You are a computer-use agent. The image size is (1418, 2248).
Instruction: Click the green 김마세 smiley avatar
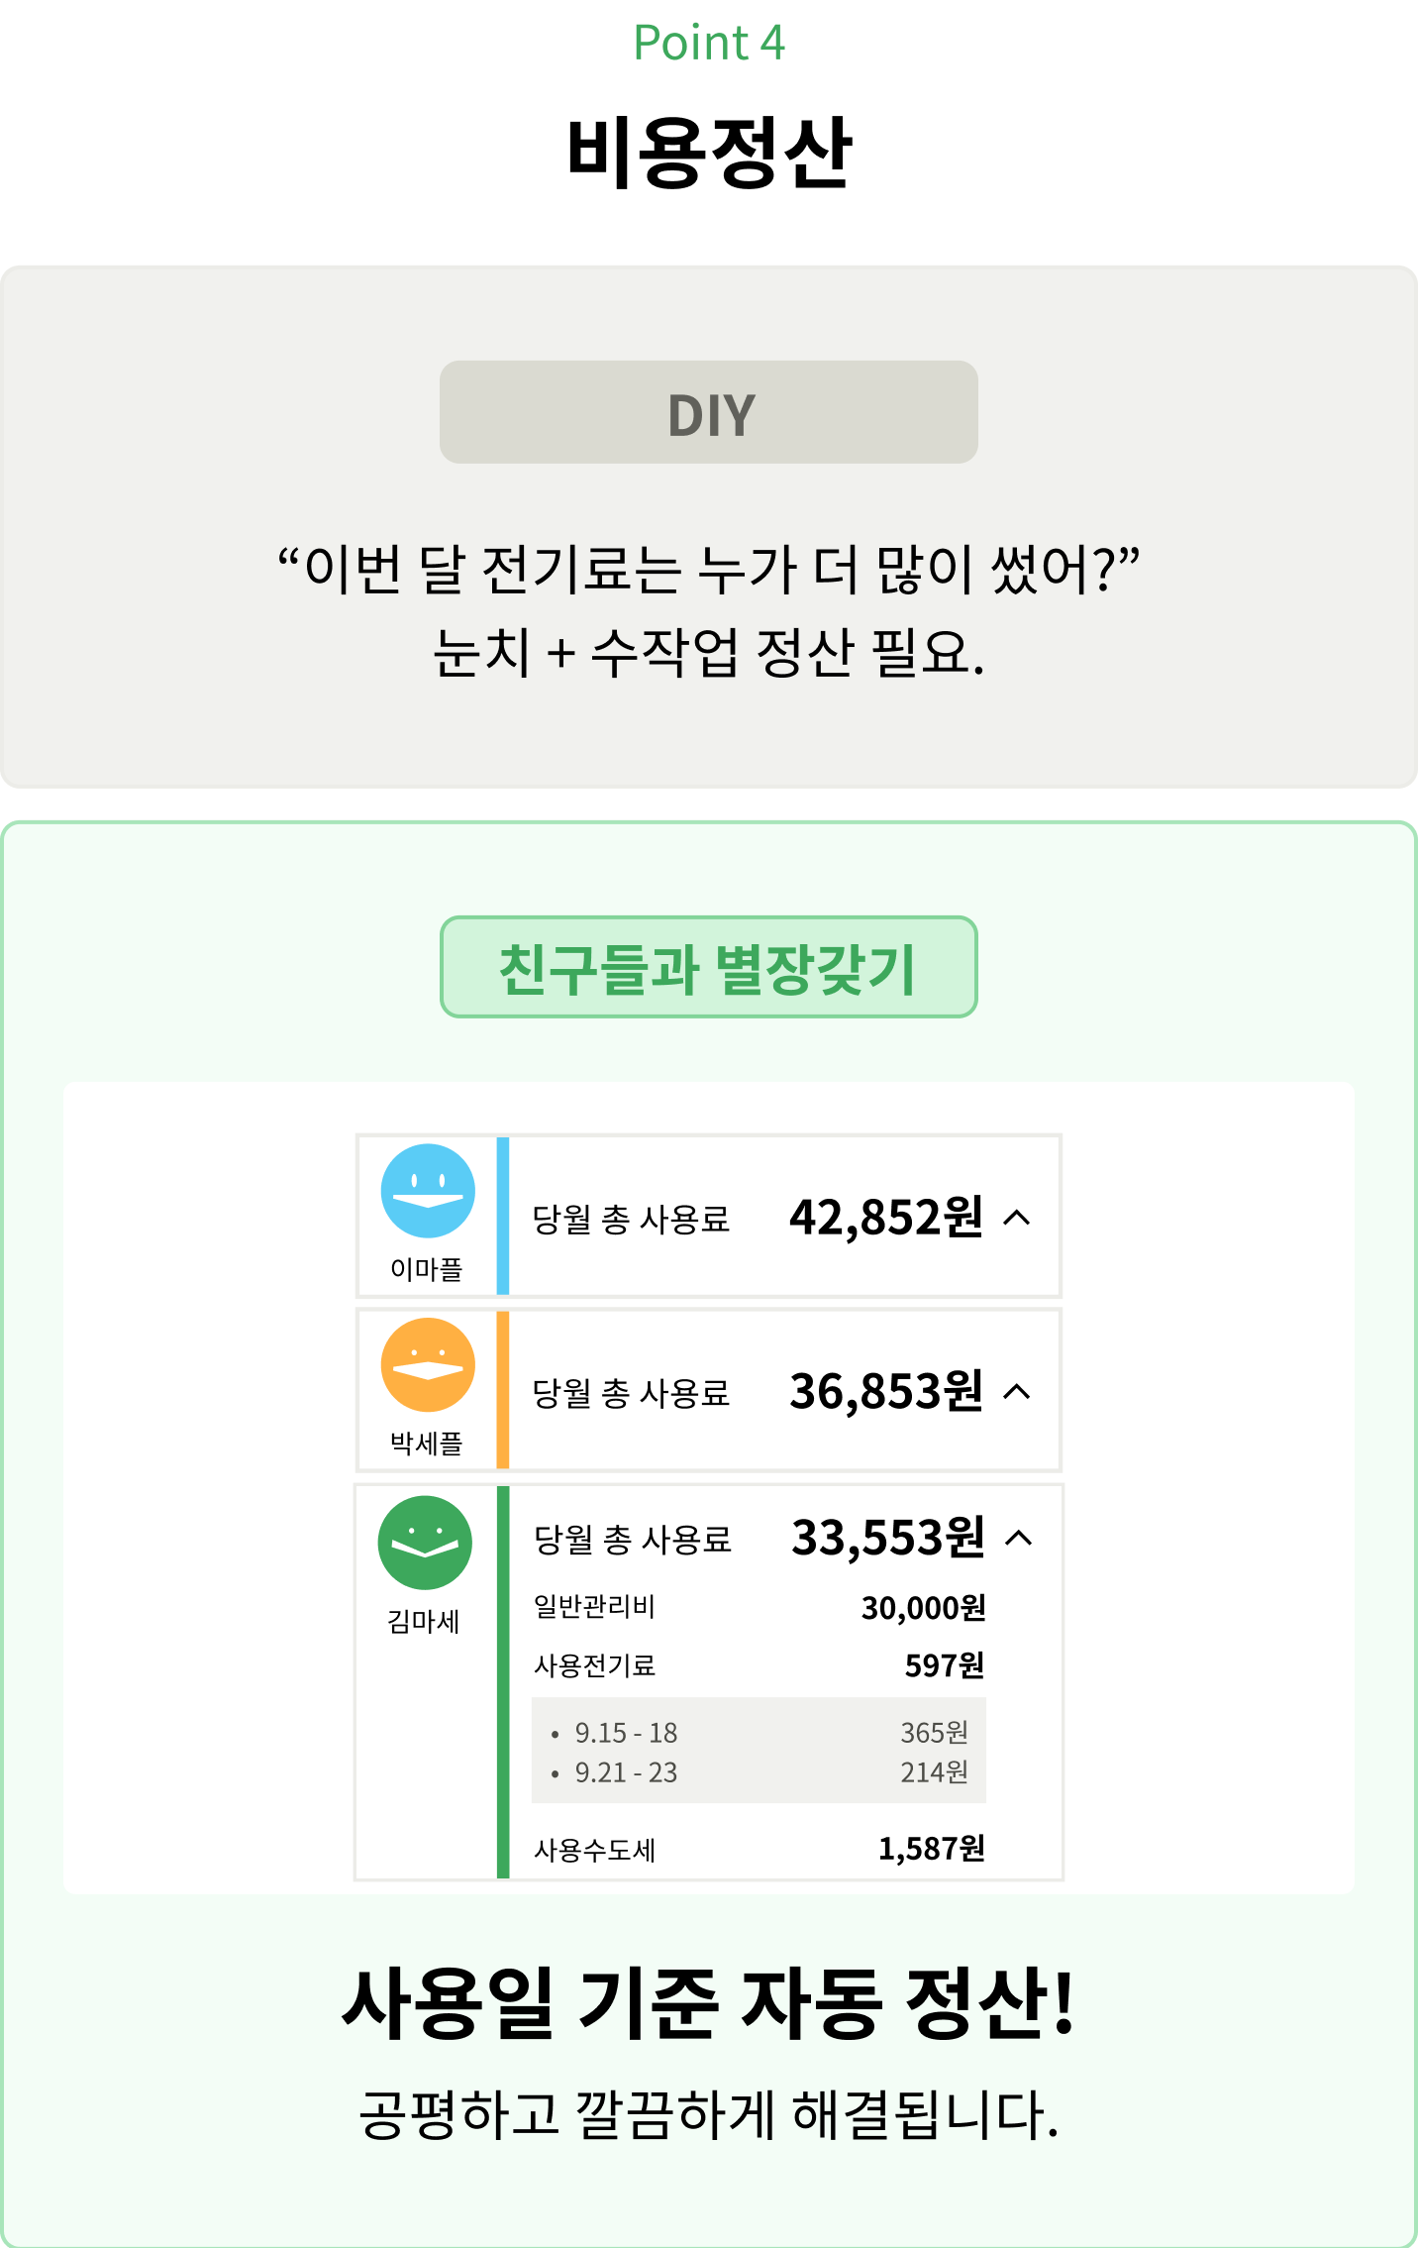(425, 1543)
